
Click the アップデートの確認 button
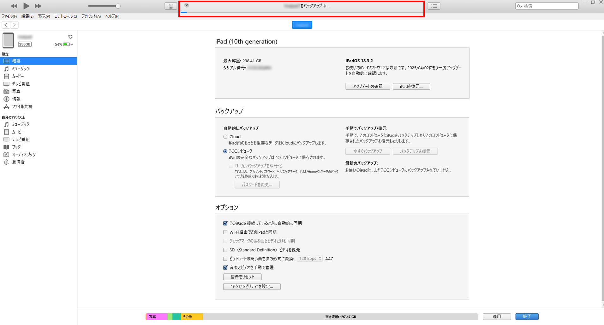tap(368, 86)
